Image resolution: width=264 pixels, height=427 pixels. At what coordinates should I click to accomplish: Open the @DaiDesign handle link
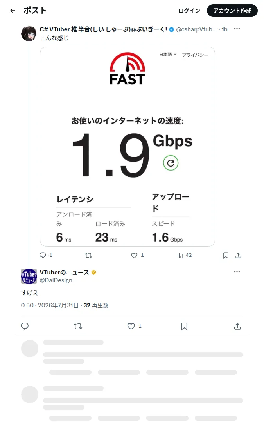click(x=56, y=280)
